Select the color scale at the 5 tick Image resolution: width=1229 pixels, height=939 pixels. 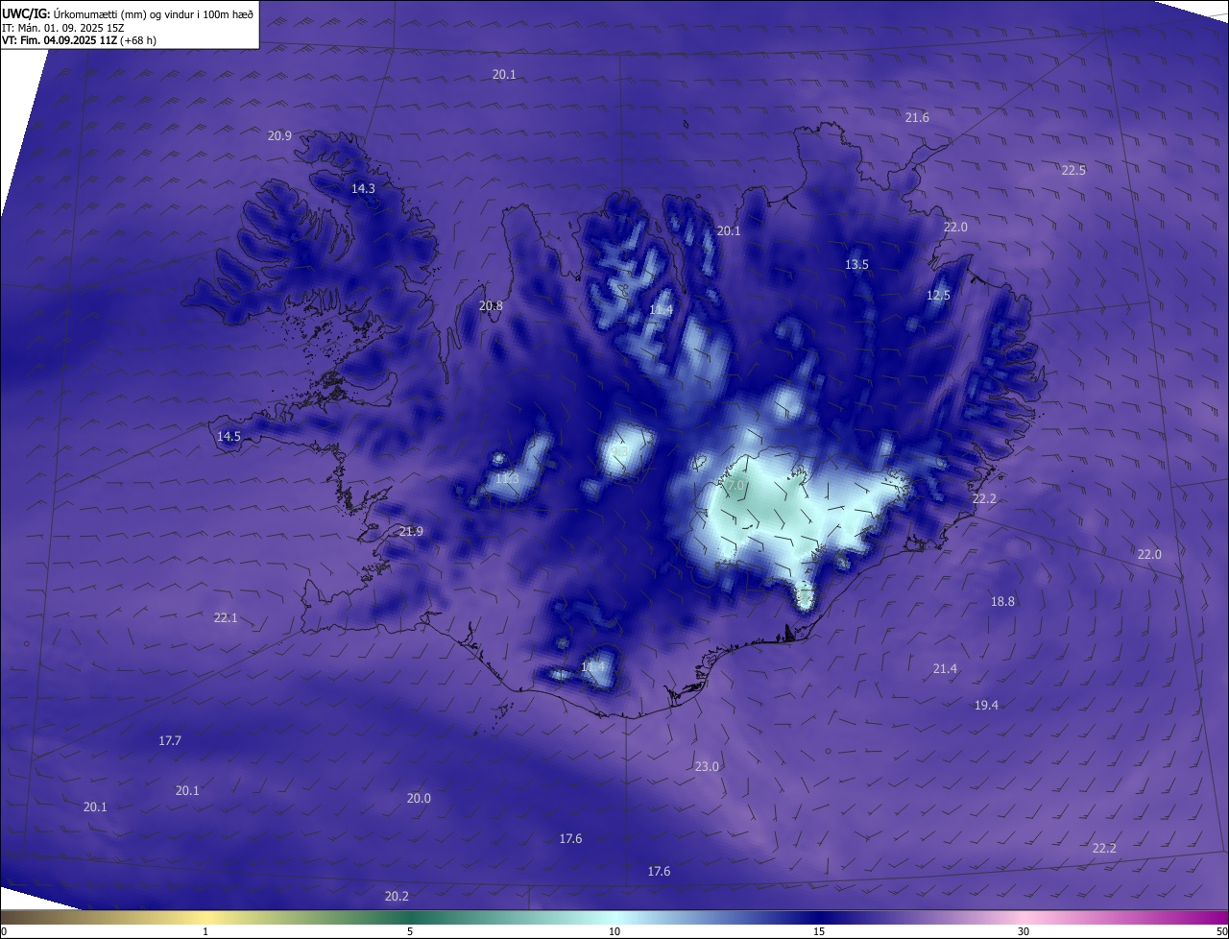[410, 918]
